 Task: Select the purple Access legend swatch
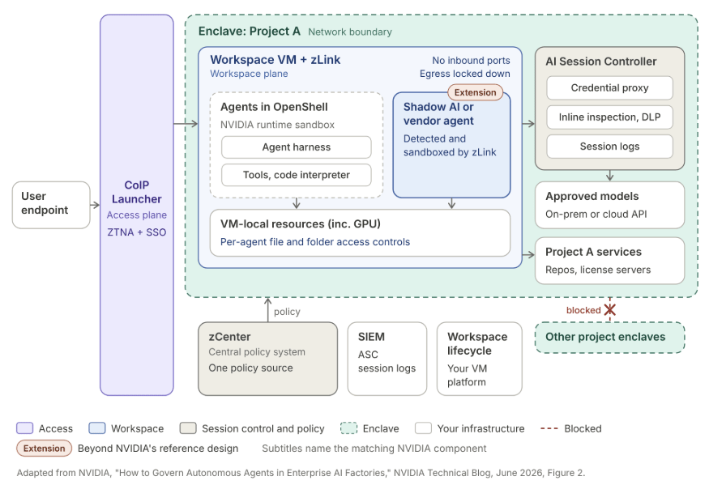click(25, 428)
